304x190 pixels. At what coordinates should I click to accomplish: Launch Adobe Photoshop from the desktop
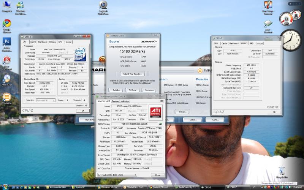point(7,44)
